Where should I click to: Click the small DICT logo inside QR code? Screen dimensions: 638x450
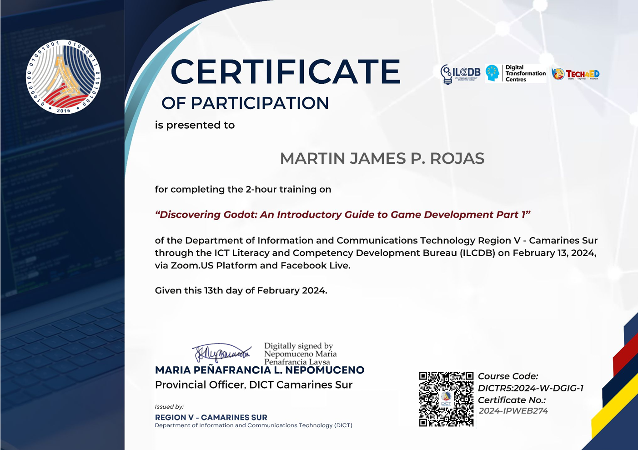tap(446, 399)
